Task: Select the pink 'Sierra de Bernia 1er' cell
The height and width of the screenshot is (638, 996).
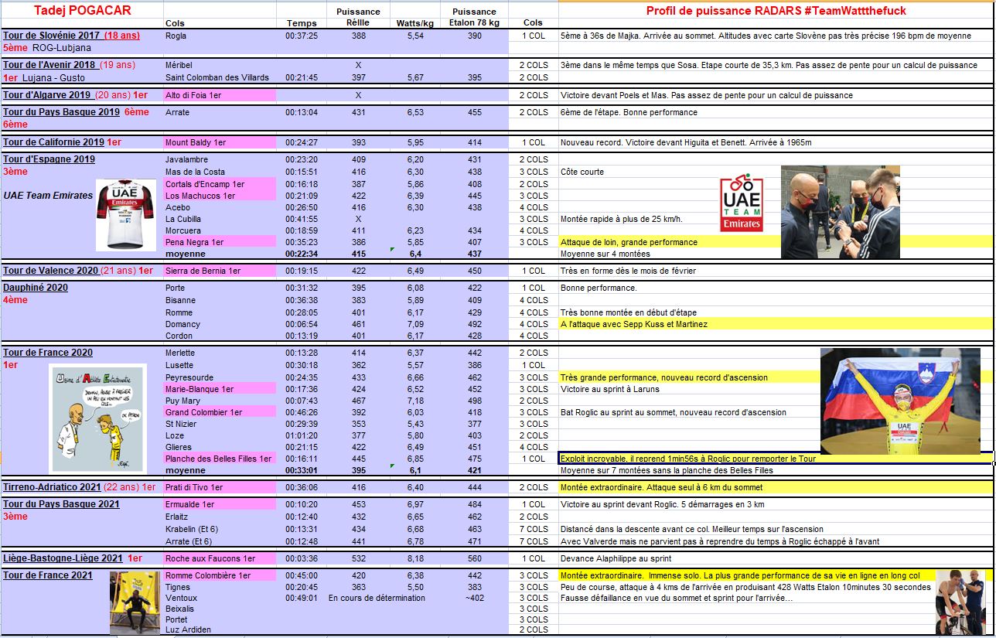Action: click(x=220, y=271)
